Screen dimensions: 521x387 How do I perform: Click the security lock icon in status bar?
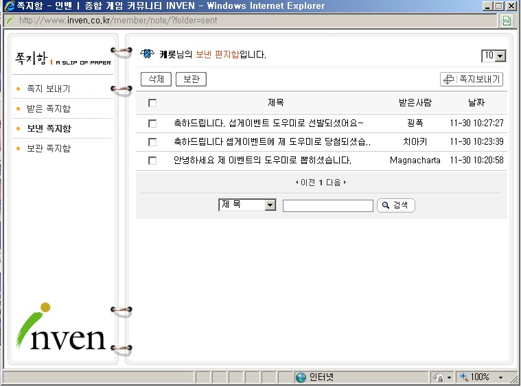[x=439, y=377]
